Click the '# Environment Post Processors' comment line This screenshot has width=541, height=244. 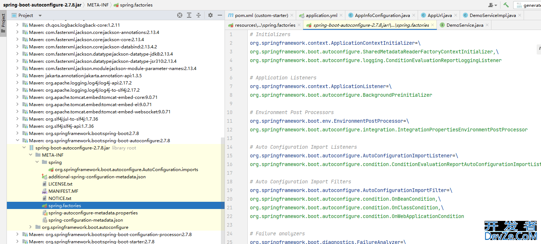coord(292,112)
